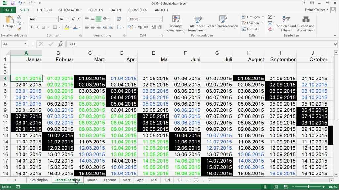Click the merge and center icon

[119, 27]
